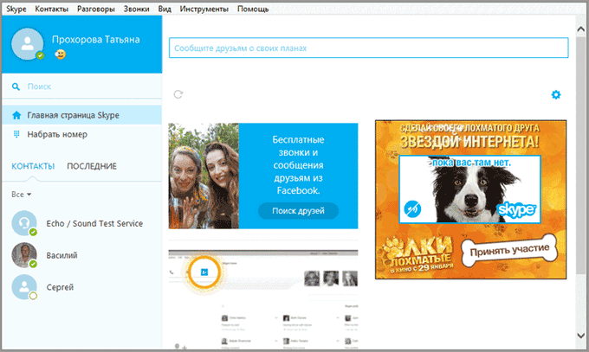Image resolution: width=589 pixels, height=352 pixels.
Task: Click the mood message input field
Action: 367,48
